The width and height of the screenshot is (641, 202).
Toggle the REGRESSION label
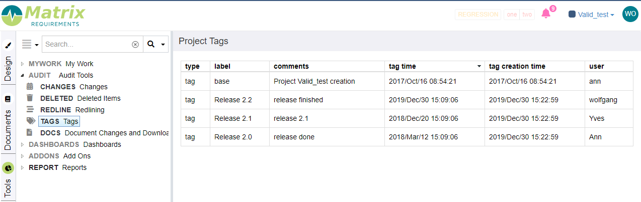(x=478, y=15)
